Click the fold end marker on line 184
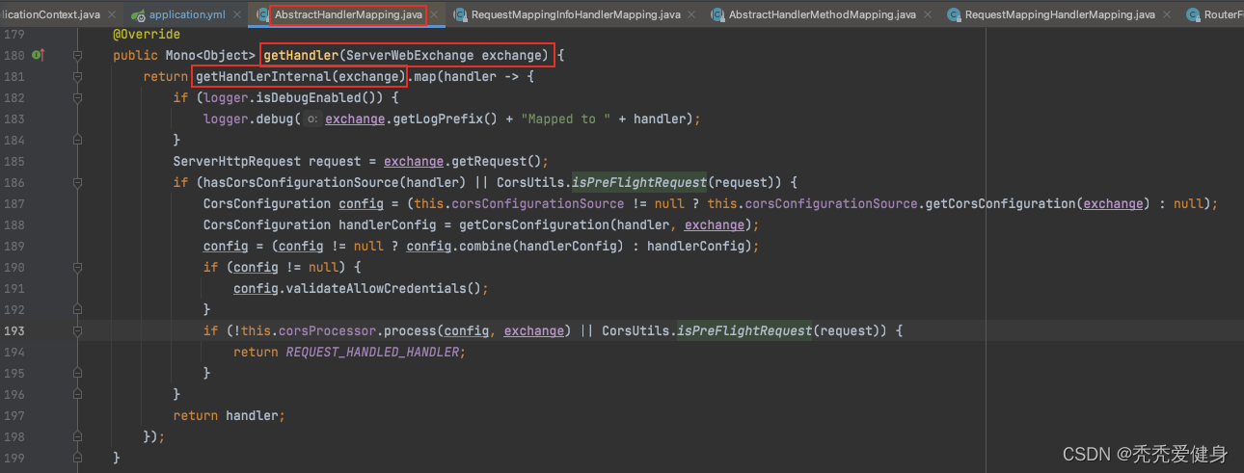Screen dimensions: 1244x473 78,141
